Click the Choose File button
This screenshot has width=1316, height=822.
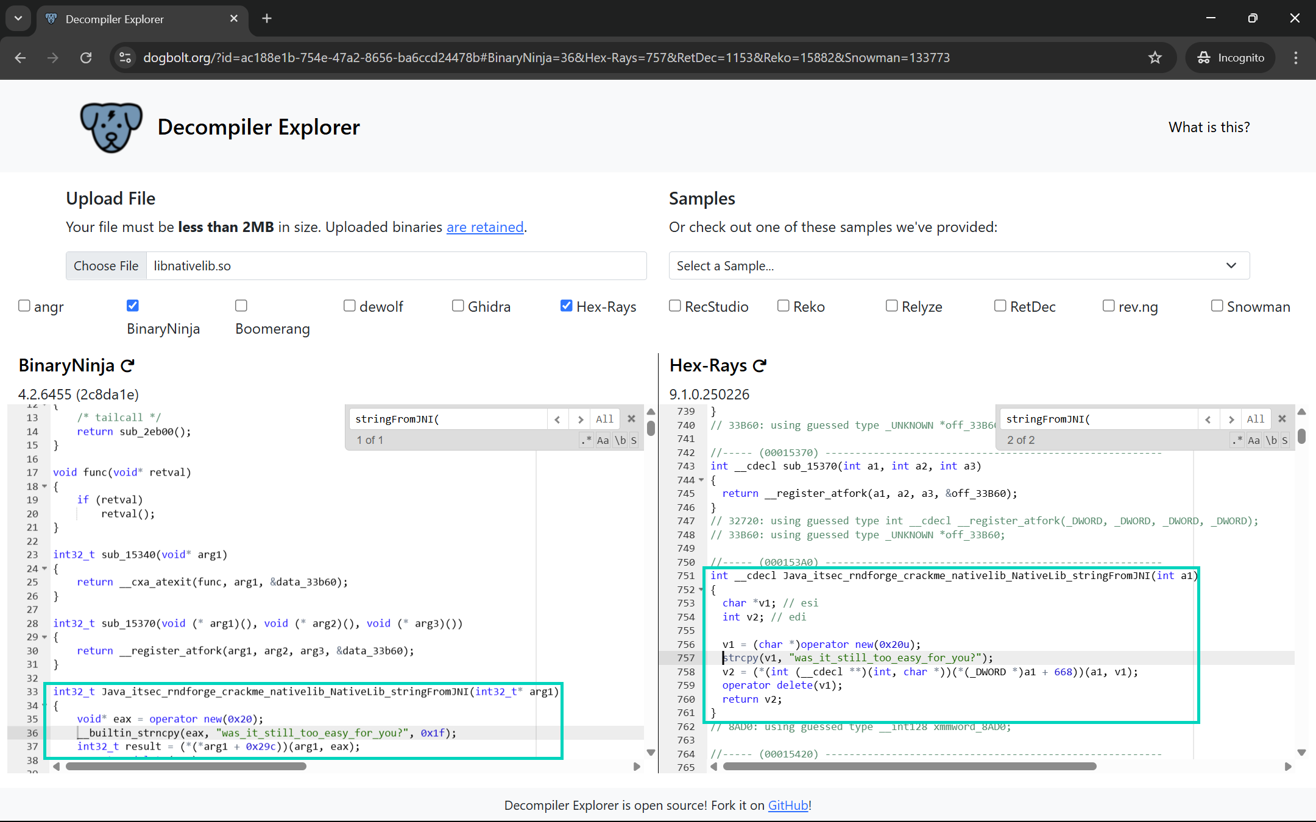click(x=106, y=265)
